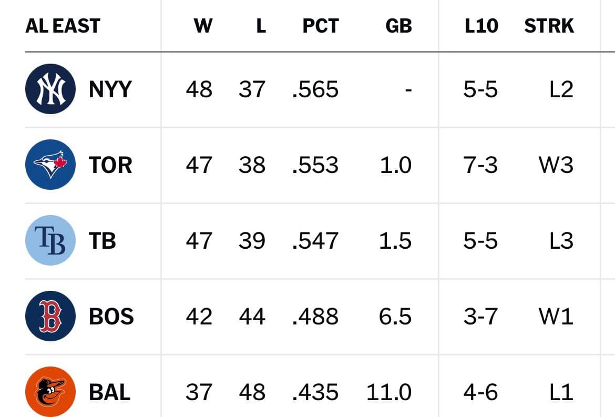Sort by the PCT column header
This screenshot has width=615, height=417.
[x=320, y=26]
